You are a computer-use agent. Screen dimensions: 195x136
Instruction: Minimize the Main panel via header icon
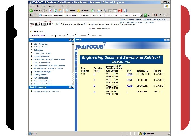(73, 40)
